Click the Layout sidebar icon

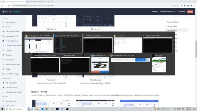point(3,50)
